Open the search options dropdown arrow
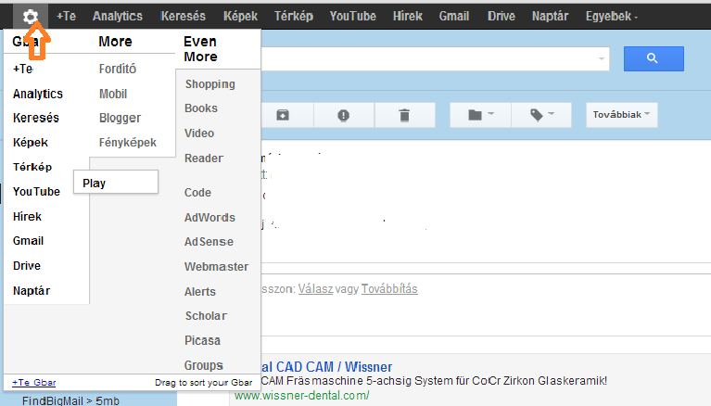The image size is (711, 406). (x=602, y=58)
